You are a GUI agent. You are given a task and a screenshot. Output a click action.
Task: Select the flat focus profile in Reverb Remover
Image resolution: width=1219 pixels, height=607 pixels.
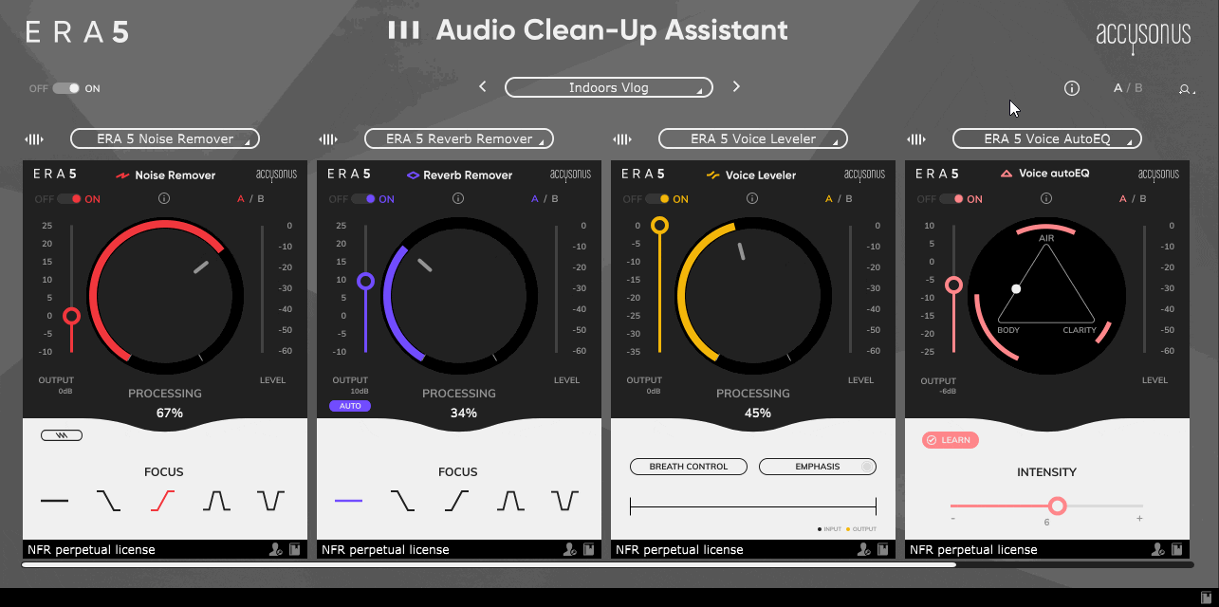(348, 500)
